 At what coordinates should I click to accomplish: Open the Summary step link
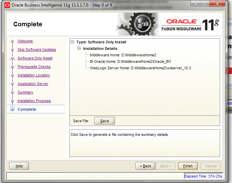(26, 92)
